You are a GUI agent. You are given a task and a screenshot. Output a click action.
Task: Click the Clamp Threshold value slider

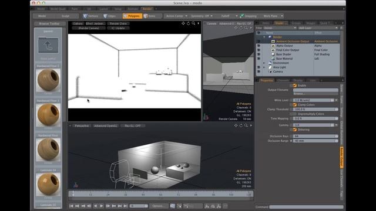315,110
